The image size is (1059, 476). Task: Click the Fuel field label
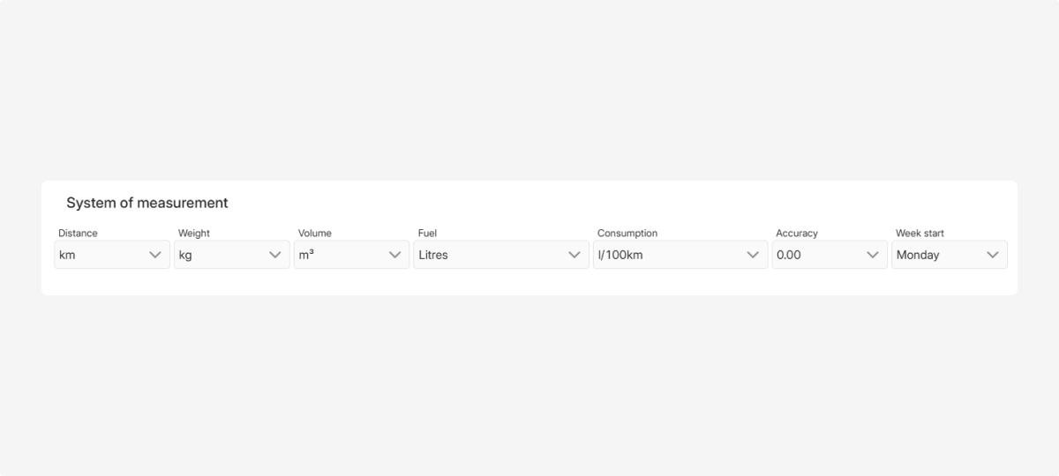tap(427, 234)
